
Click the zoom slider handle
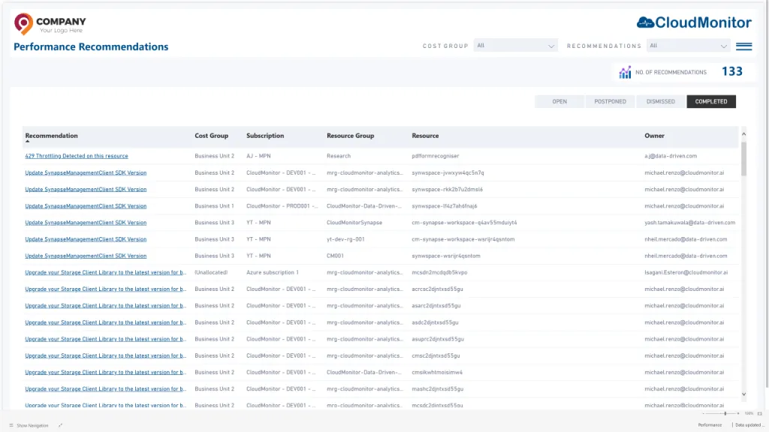pyautogui.click(x=725, y=413)
